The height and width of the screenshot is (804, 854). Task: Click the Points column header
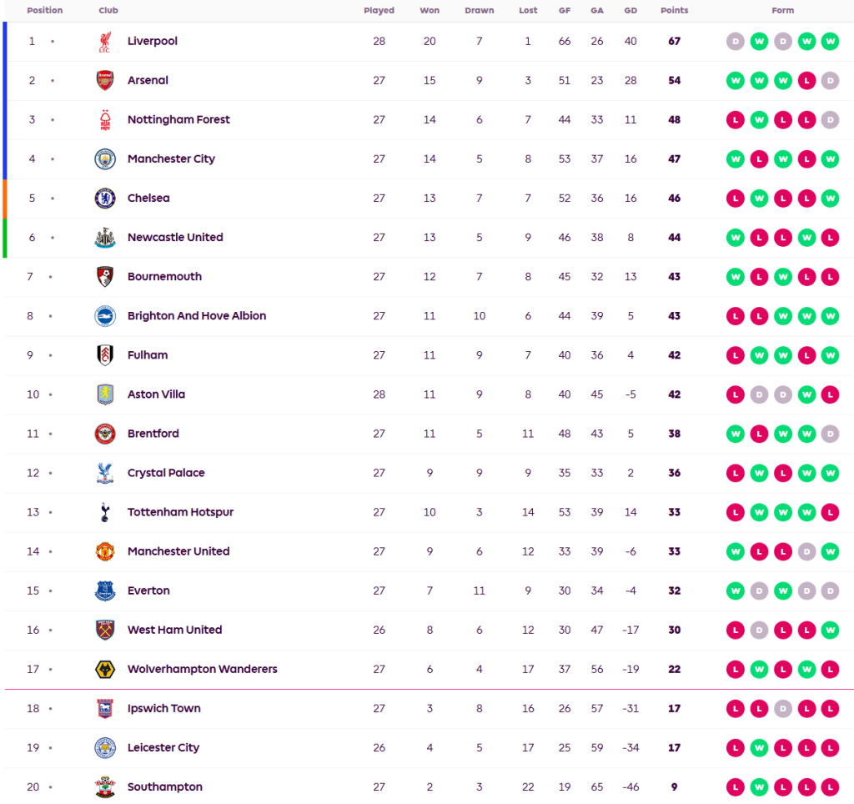(674, 11)
